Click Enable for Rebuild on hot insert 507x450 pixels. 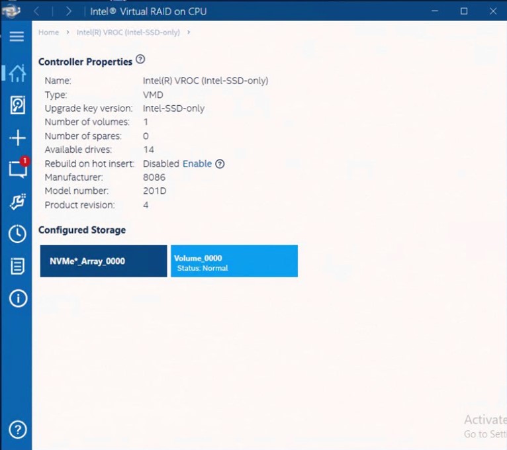[x=197, y=163]
